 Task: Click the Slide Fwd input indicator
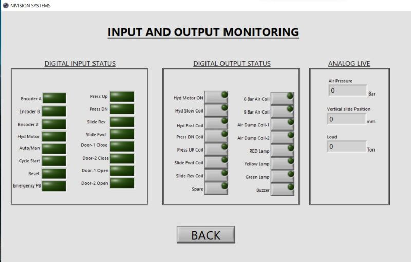point(122,134)
